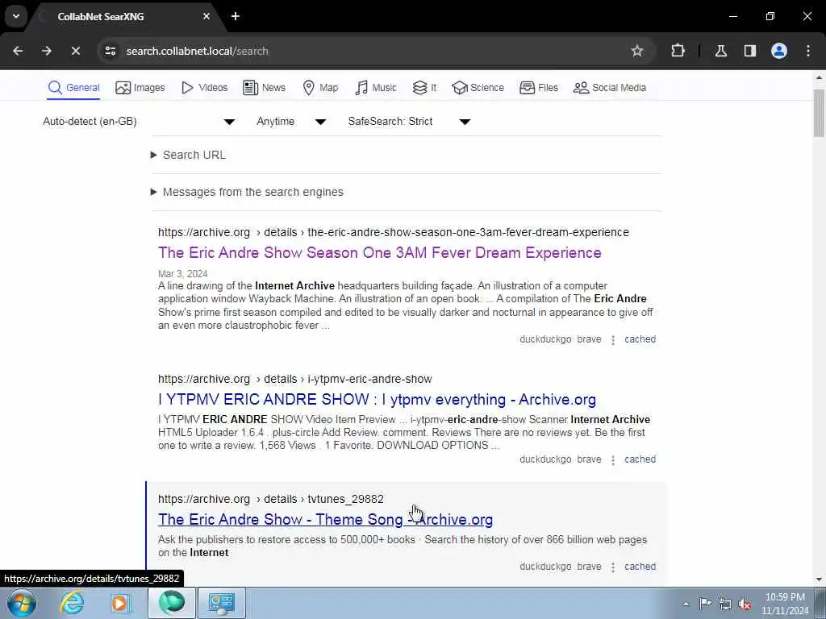This screenshot has height=619, width=826.
Task: Switch to Music search category
Action: coord(376,87)
